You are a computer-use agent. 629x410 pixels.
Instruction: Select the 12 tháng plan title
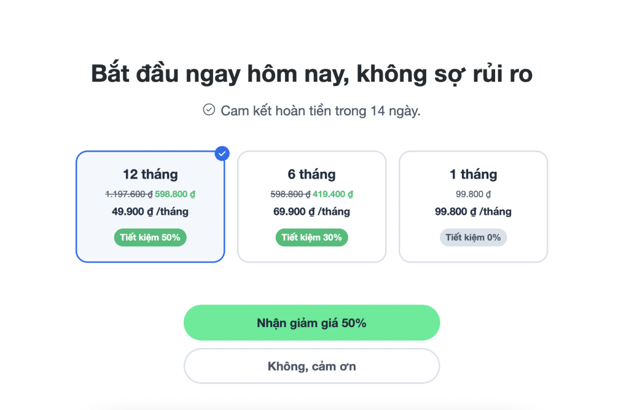point(150,174)
